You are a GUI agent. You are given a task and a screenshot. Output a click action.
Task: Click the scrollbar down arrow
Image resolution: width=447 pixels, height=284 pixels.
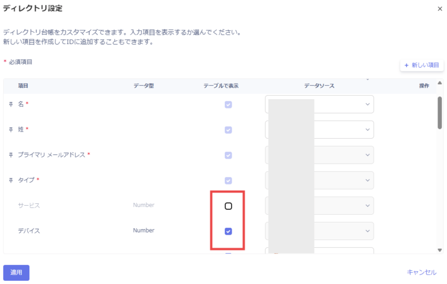440,250
